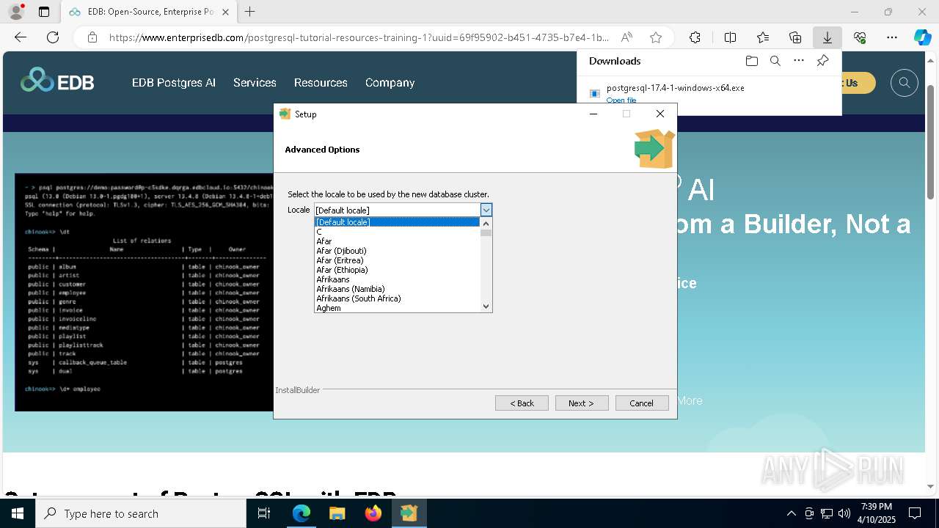Open Collections icon in browser toolbar

click(x=795, y=37)
